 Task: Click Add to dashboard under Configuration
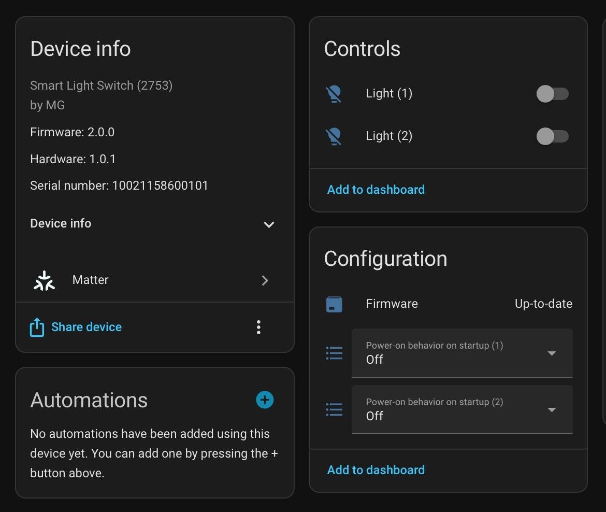376,470
